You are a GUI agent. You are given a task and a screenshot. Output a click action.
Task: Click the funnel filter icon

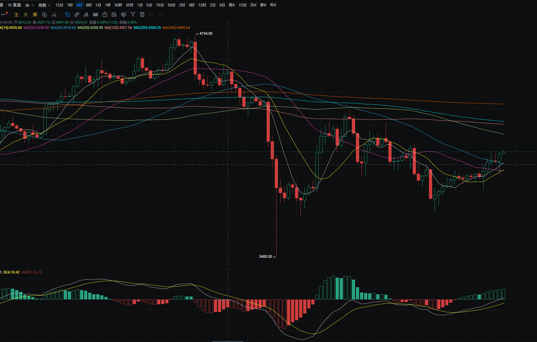(x=133, y=15)
